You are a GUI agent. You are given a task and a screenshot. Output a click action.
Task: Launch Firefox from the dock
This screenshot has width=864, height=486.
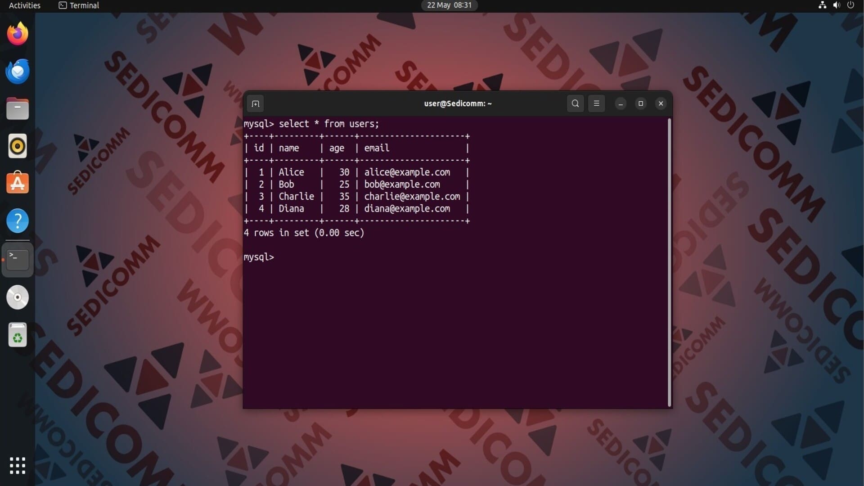18,34
